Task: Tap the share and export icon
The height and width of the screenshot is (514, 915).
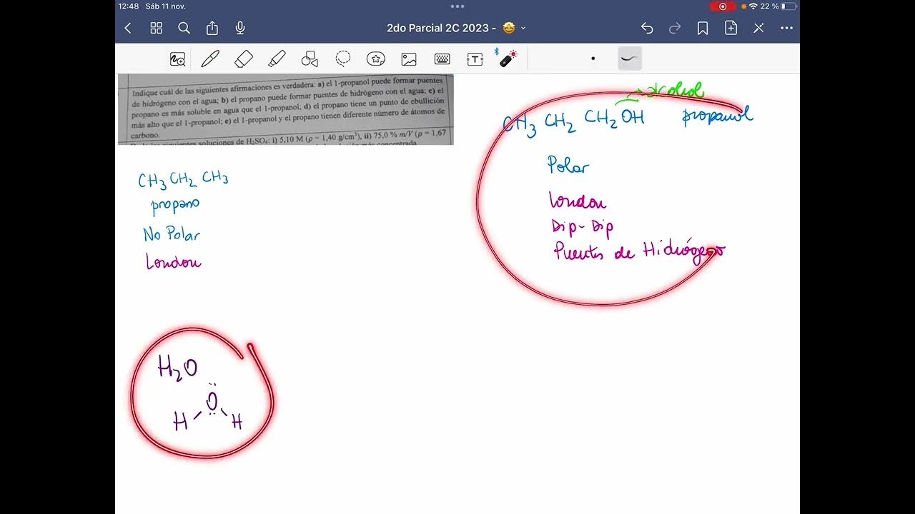Action: pos(212,28)
